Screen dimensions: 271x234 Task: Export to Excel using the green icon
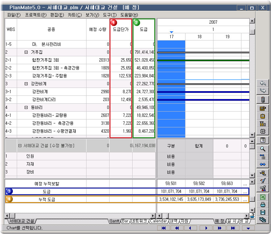tap(262, 197)
